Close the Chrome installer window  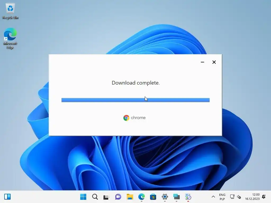pos(214,62)
